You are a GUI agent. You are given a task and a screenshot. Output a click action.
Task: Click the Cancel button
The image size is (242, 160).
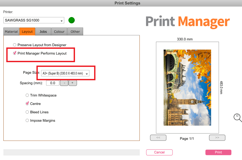point(159,152)
